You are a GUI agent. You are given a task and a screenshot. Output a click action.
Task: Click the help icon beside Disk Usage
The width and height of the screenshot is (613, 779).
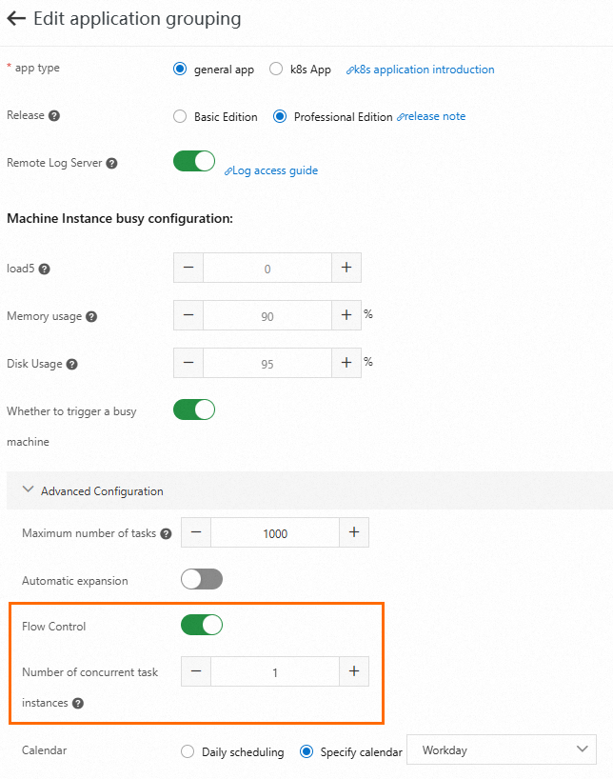(72, 364)
